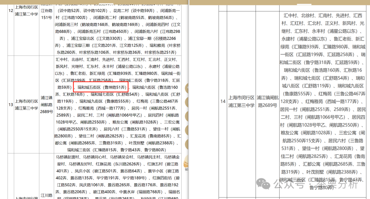Click '浦江镇闸航路2689号' address cell in left table
The height and width of the screenshot is (199, 370).
(47, 104)
